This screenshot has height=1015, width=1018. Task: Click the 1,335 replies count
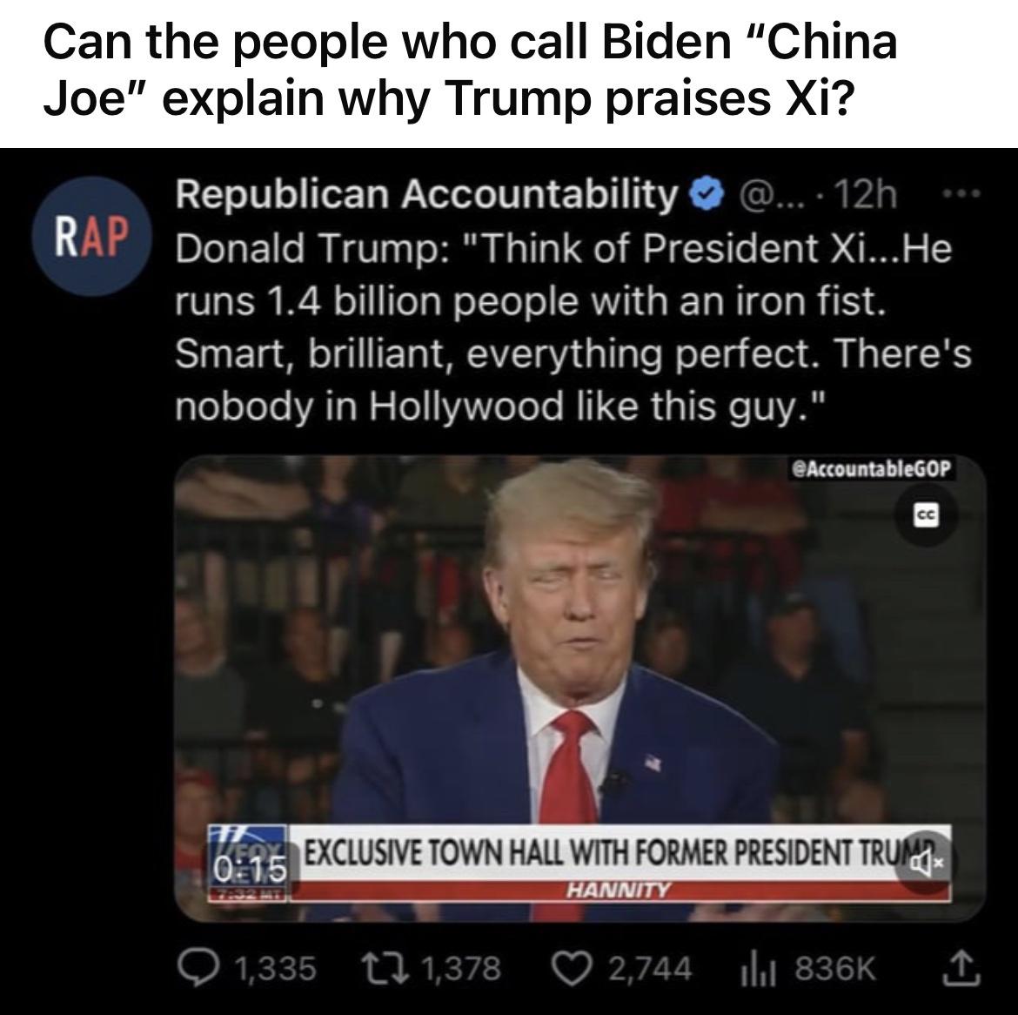coord(275,968)
